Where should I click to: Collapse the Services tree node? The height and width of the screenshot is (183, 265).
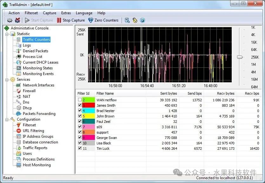tap(7, 79)
